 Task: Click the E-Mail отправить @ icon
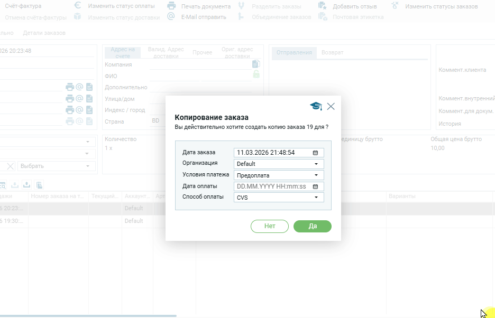pos(171,16)
